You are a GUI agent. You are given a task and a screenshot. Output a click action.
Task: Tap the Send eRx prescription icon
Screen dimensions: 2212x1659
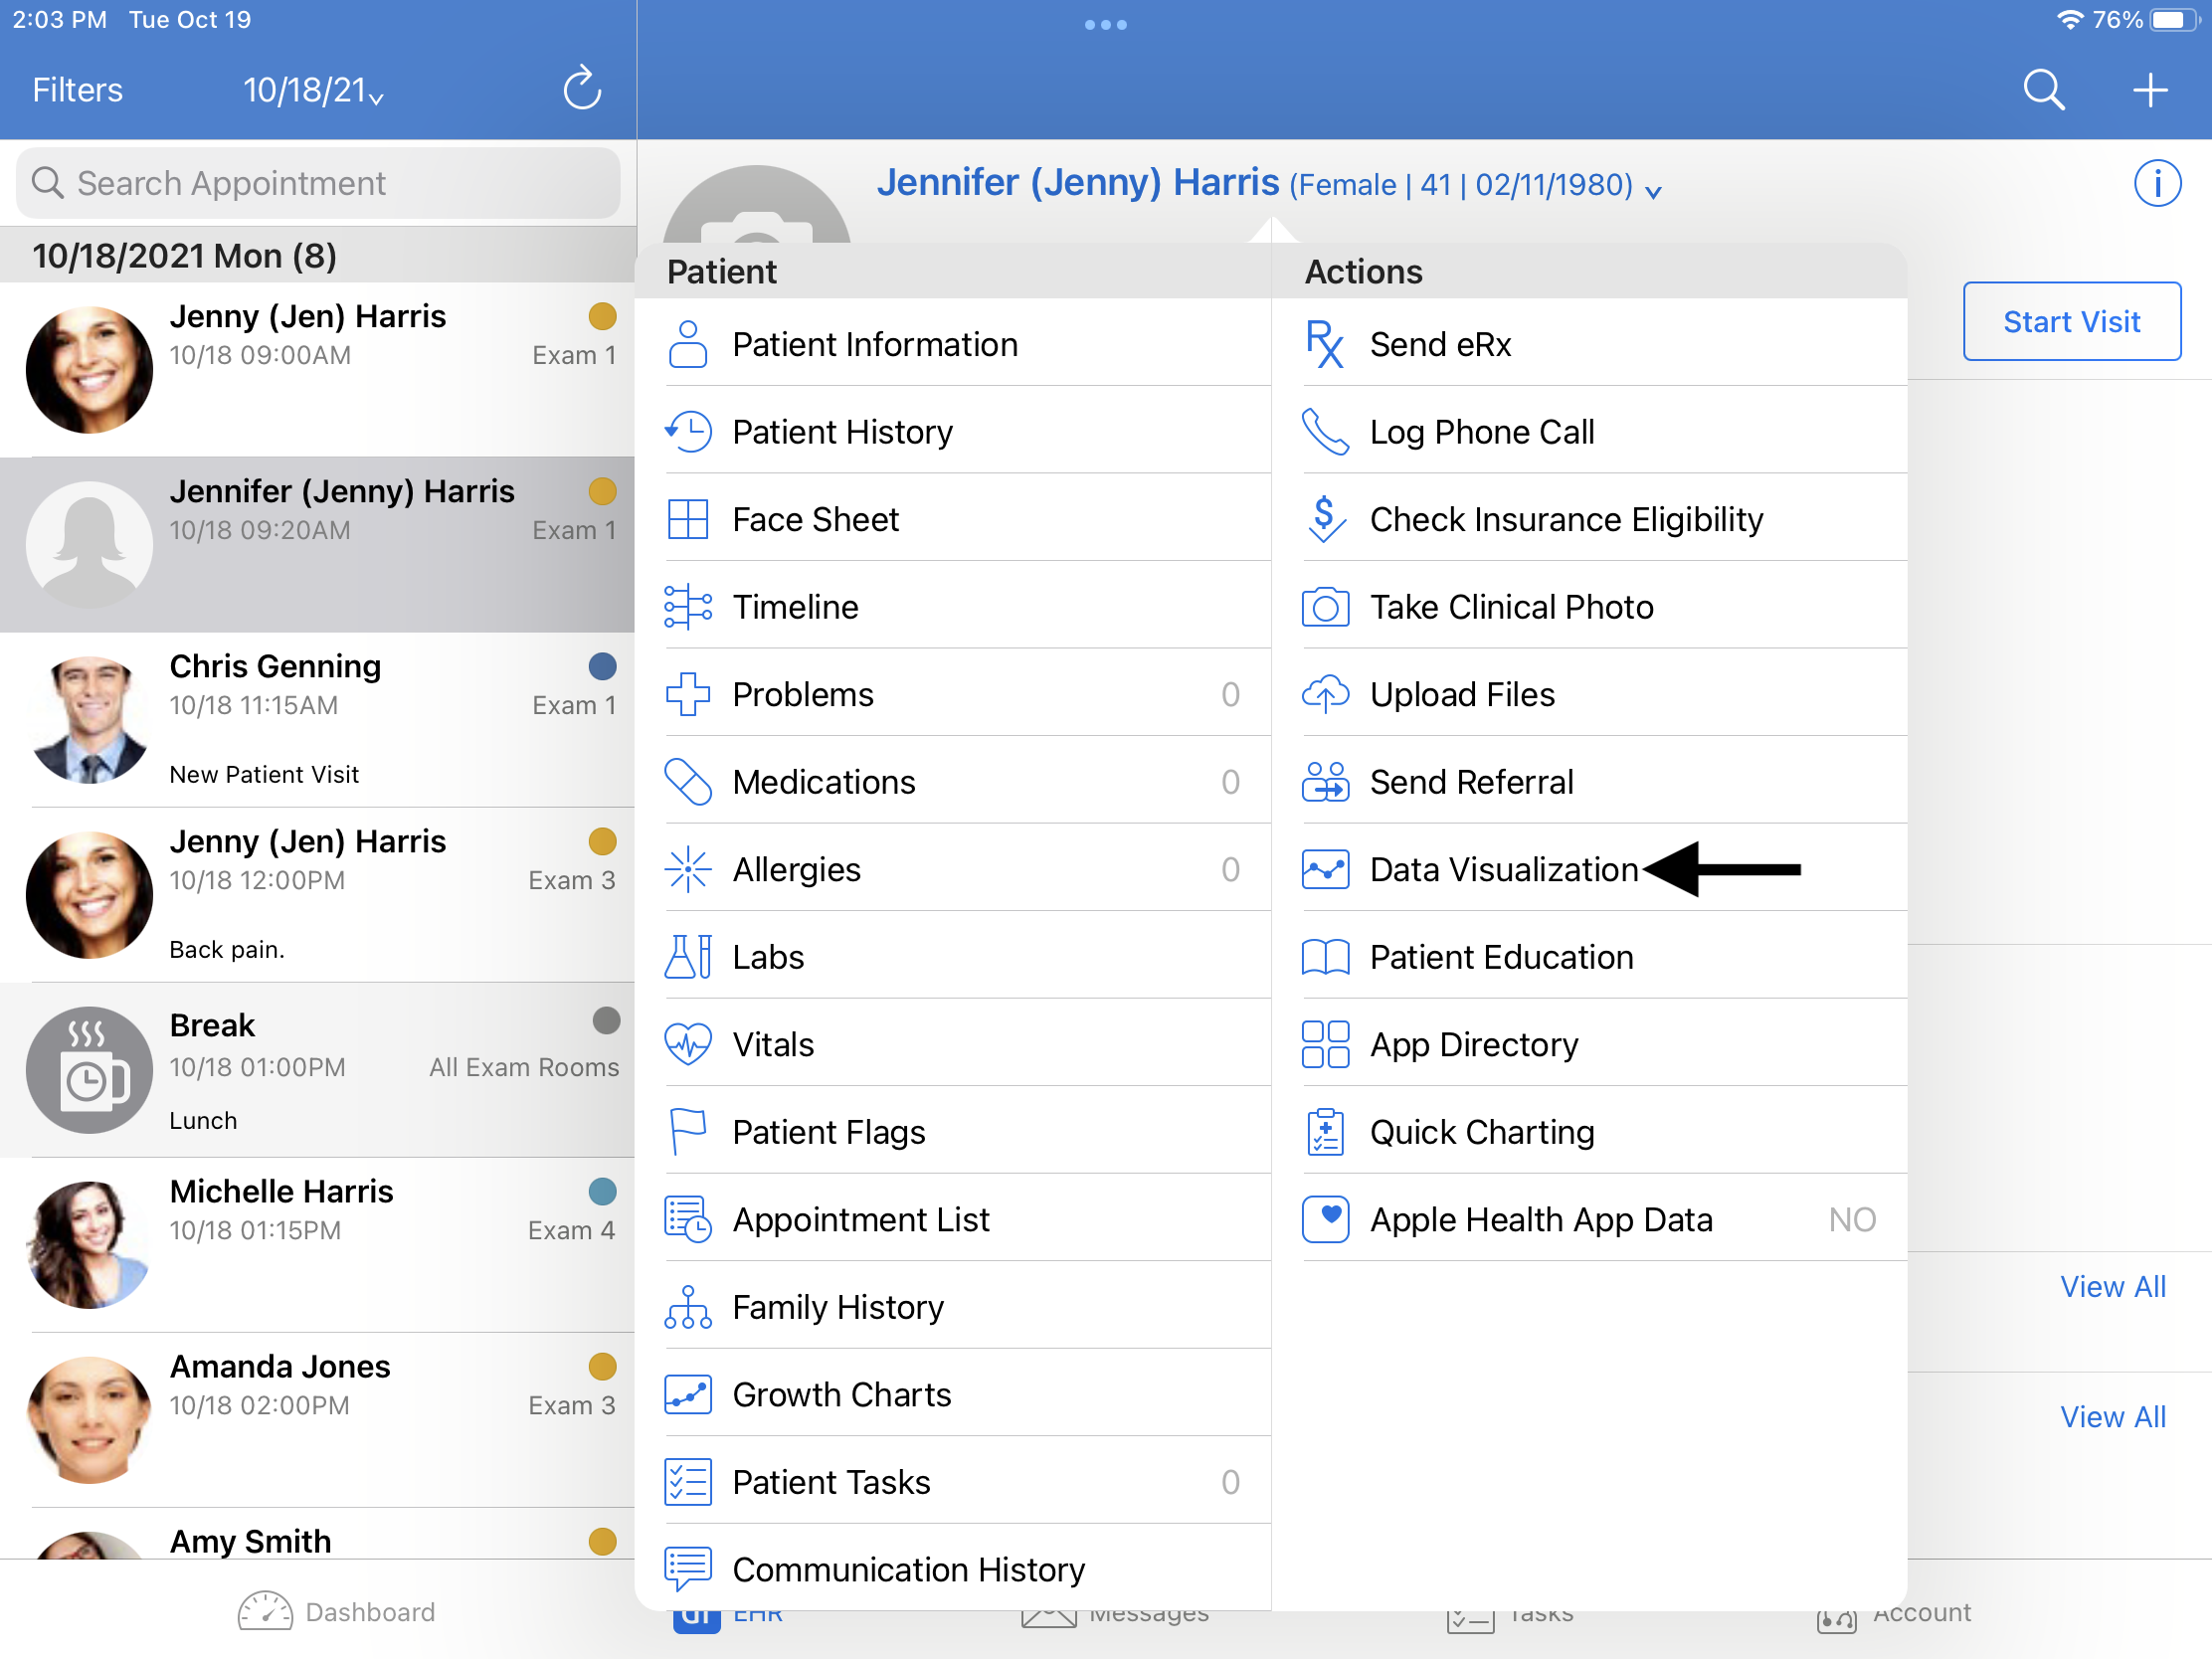(x=1324, y=344)
